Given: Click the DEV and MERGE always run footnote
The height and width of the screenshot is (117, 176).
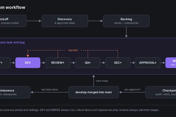Looking at the screenshot, I should click(79, 110).
